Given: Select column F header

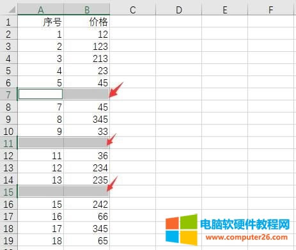Looking at the screenshot, I should [x=271, y=10].
